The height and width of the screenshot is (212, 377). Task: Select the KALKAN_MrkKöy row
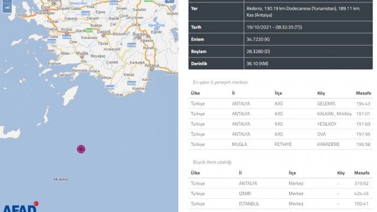tap(281, 114)
